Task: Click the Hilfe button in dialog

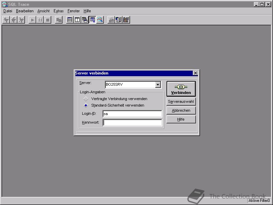Action: (181, 119)
